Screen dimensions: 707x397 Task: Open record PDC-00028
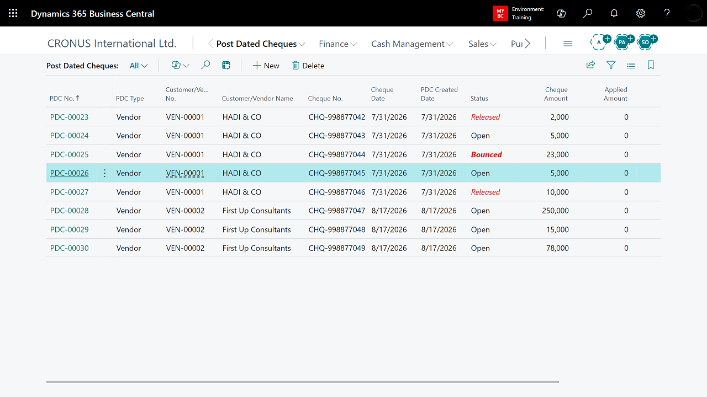[x=69, y=211]
